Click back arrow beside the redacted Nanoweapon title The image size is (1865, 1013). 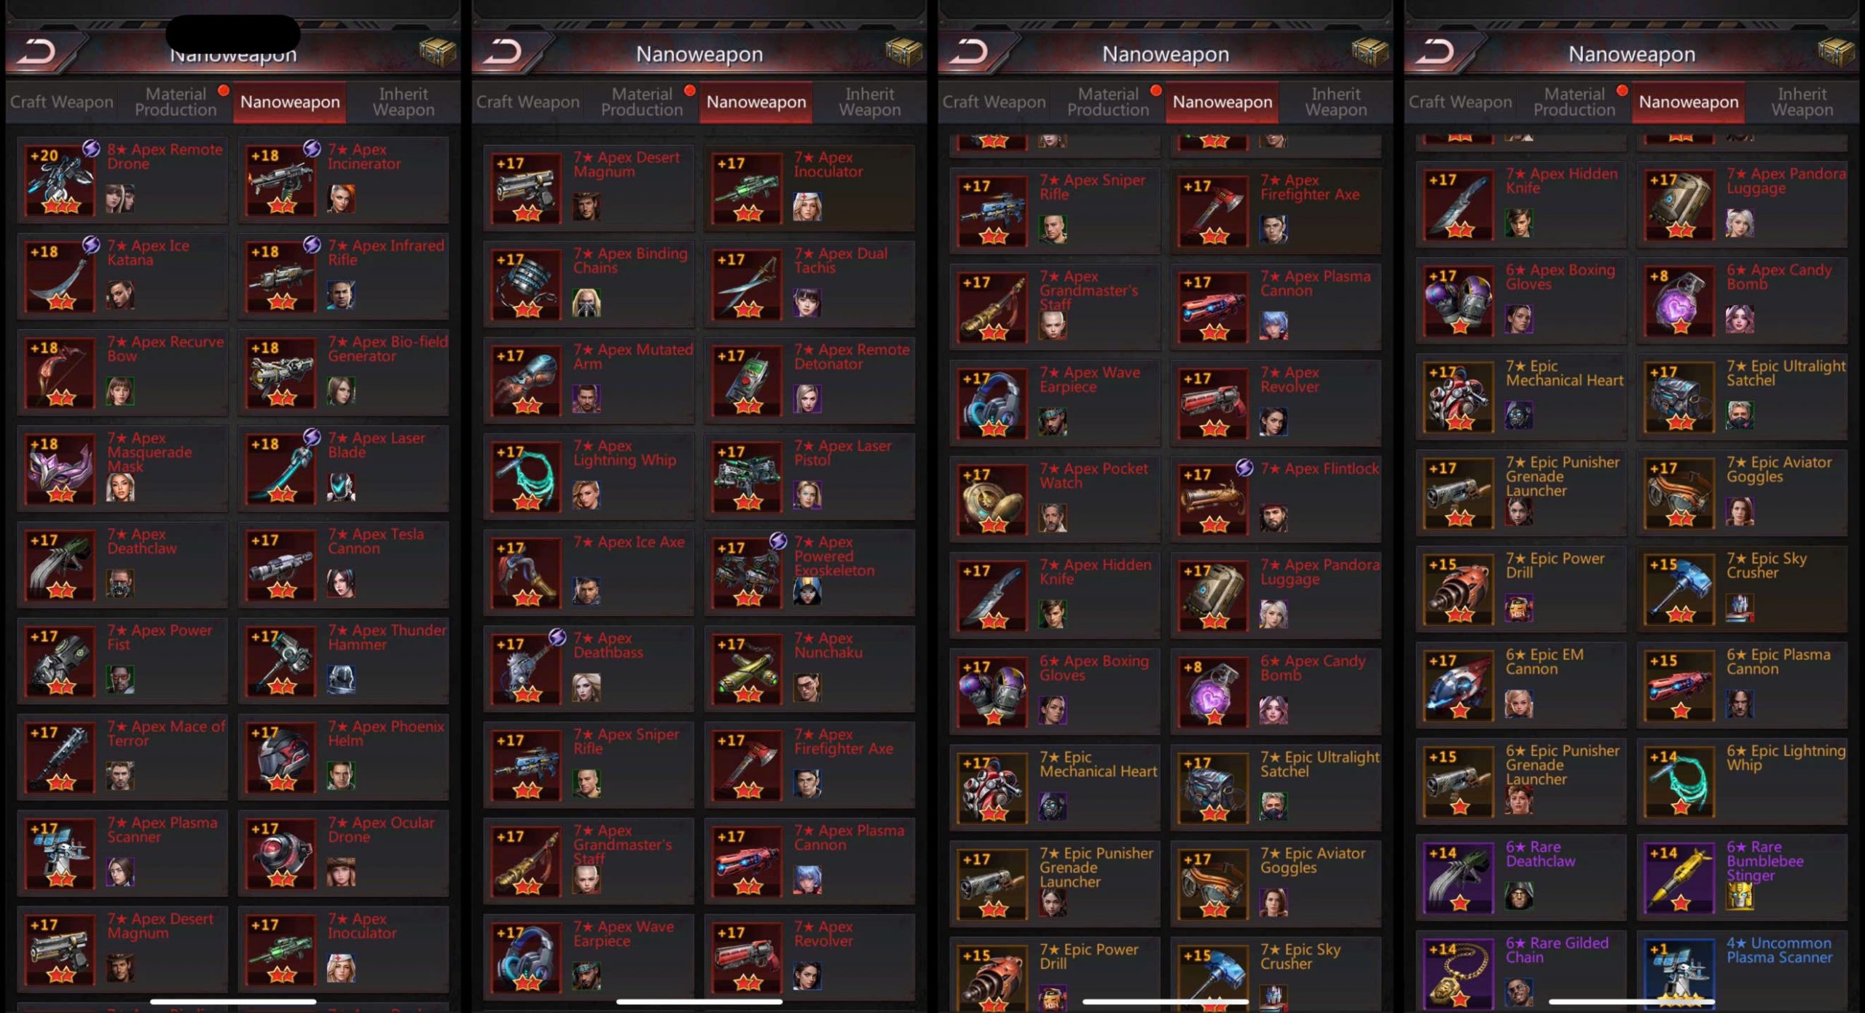(38, 52)
